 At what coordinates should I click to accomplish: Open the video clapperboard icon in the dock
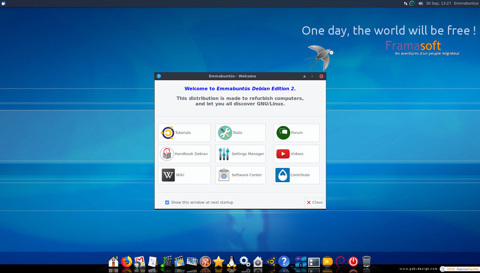[x=179, y=262]
